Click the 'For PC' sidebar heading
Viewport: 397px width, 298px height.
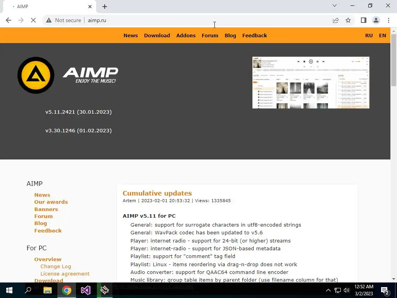37,248
